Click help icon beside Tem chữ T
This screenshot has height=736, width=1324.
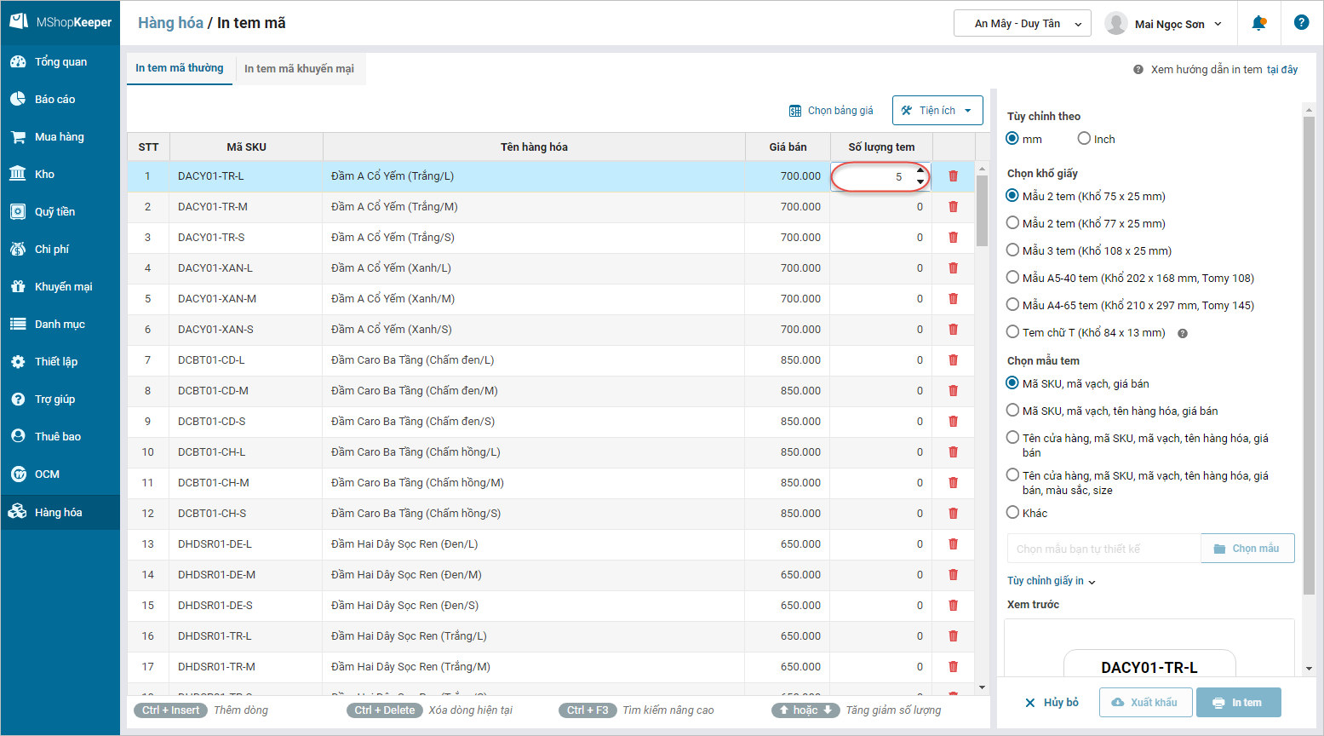point(1182,333)
